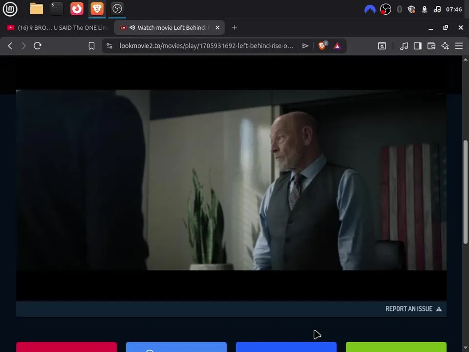This screenshot has width=469, height=352.
Task: Go forward to the next page
Action: click(23, 46)
